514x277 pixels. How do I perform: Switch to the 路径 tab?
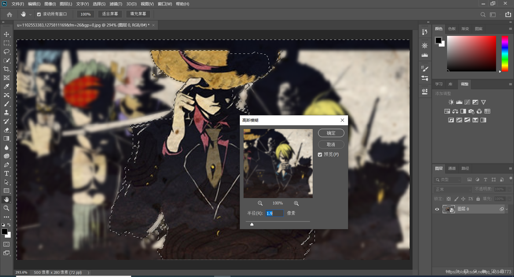(x=465, y=168)
